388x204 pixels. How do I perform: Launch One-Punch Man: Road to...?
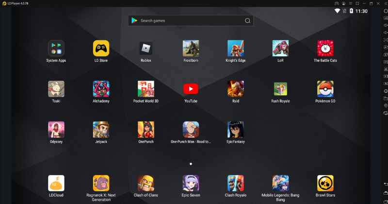pyautogui.click(x=191, y=129)
